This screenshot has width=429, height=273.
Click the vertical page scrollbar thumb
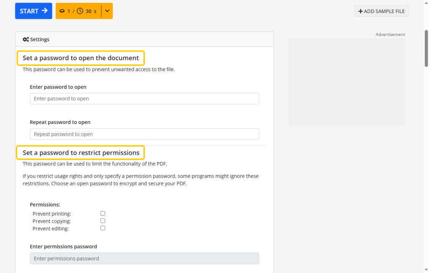(x=426, y=49)
